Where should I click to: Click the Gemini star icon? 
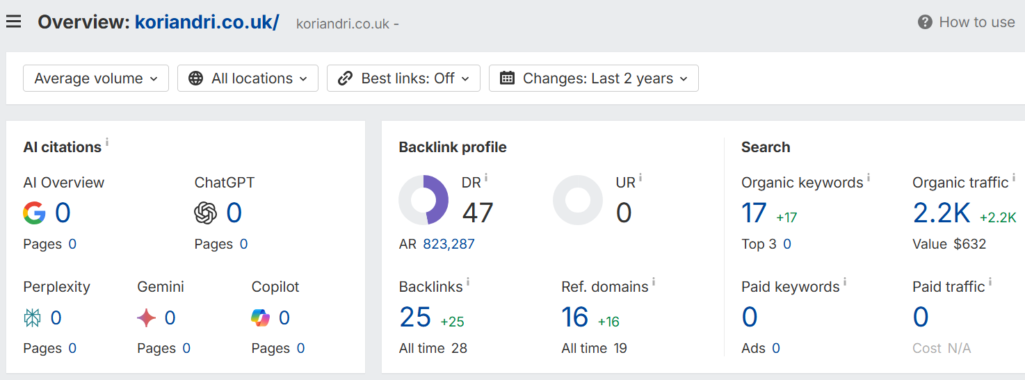(147, 318)
